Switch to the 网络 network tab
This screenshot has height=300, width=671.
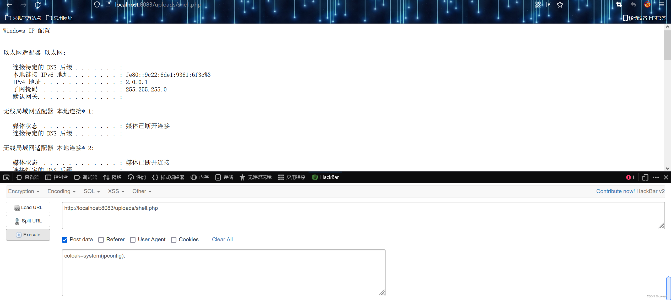click(112, 177)
